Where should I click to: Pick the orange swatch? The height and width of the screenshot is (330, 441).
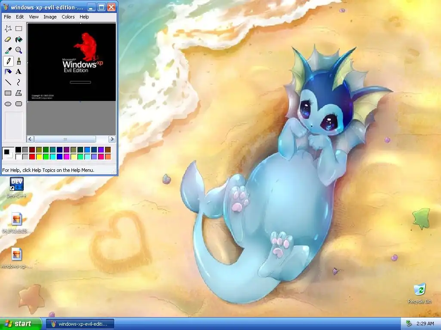point(108,156)
